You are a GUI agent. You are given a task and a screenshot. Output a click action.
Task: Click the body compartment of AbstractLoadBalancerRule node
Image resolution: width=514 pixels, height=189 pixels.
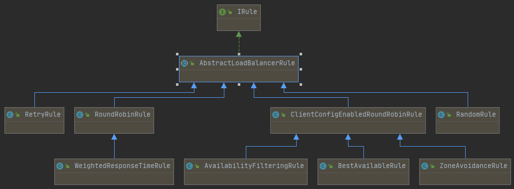click(x=239, y=76)
